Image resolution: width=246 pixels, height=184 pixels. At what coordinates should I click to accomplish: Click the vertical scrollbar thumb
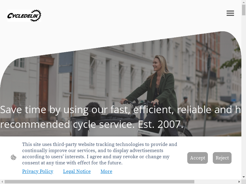(x=244, y=10)
